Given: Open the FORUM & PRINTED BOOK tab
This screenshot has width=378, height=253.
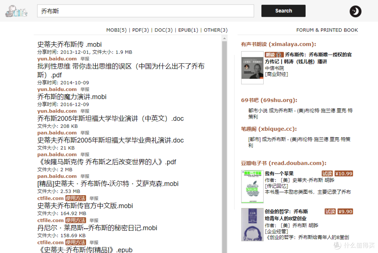Looking at the screenshot, I should (x=327, y=30).
